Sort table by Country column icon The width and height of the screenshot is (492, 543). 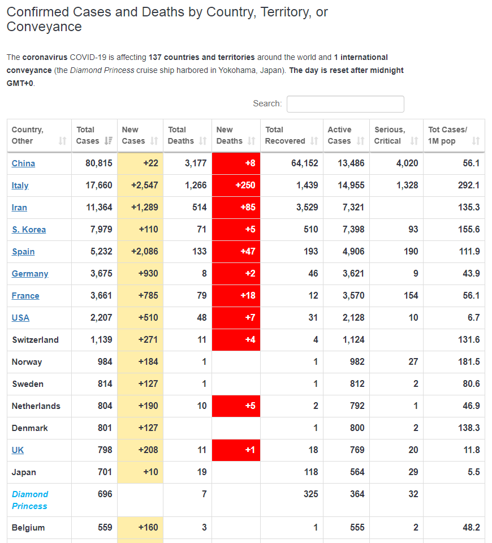click(x=62, y=141)
